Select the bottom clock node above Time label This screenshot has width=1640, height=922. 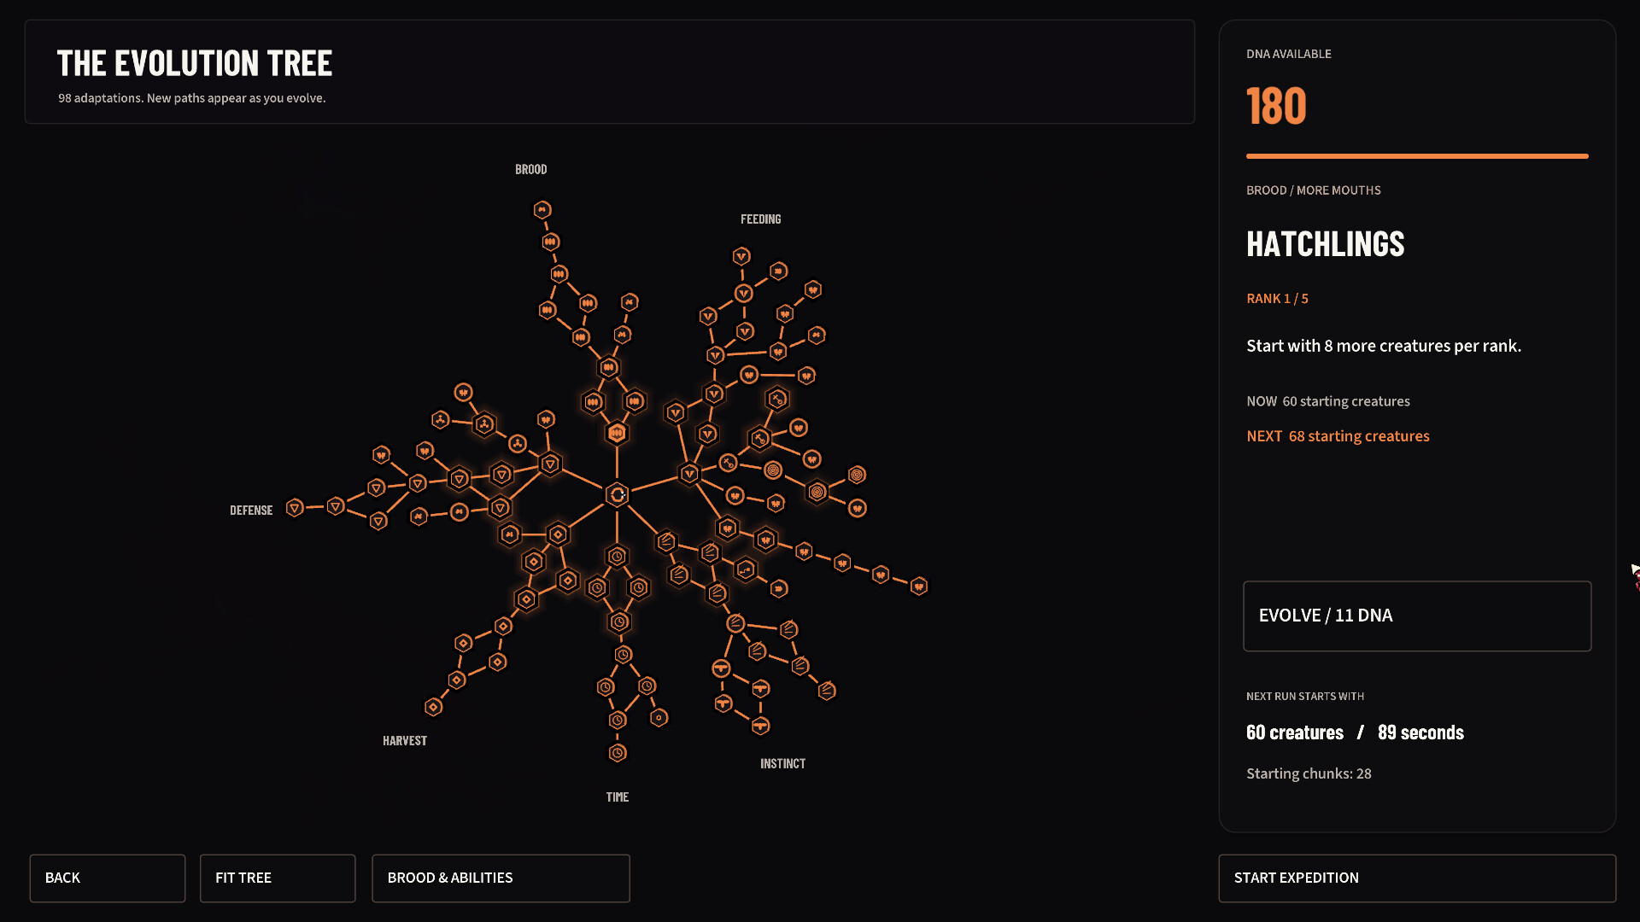pyautogui.click(x=618, y=753)
